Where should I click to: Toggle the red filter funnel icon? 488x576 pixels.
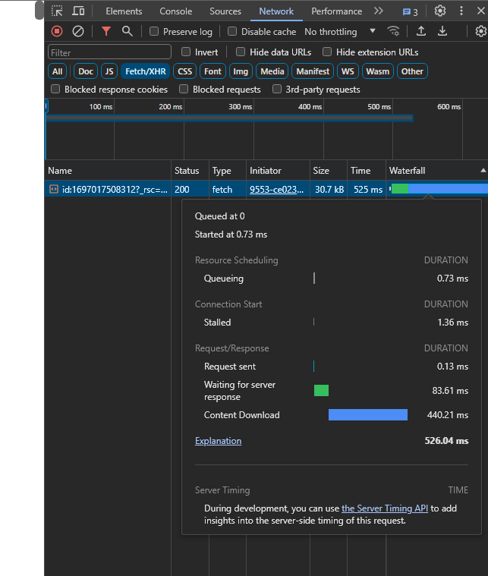(x=106, y=31)
